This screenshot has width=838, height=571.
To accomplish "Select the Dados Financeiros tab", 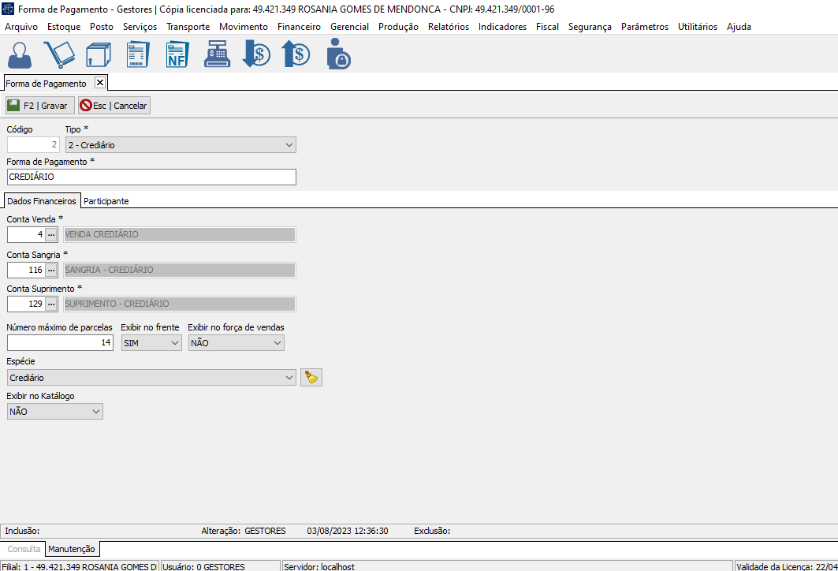I will 42,201.
